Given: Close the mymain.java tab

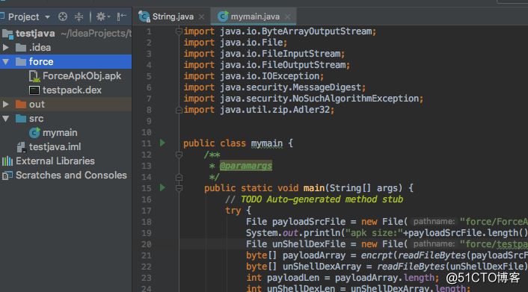Looking at the screenshot, I should 287,17.
